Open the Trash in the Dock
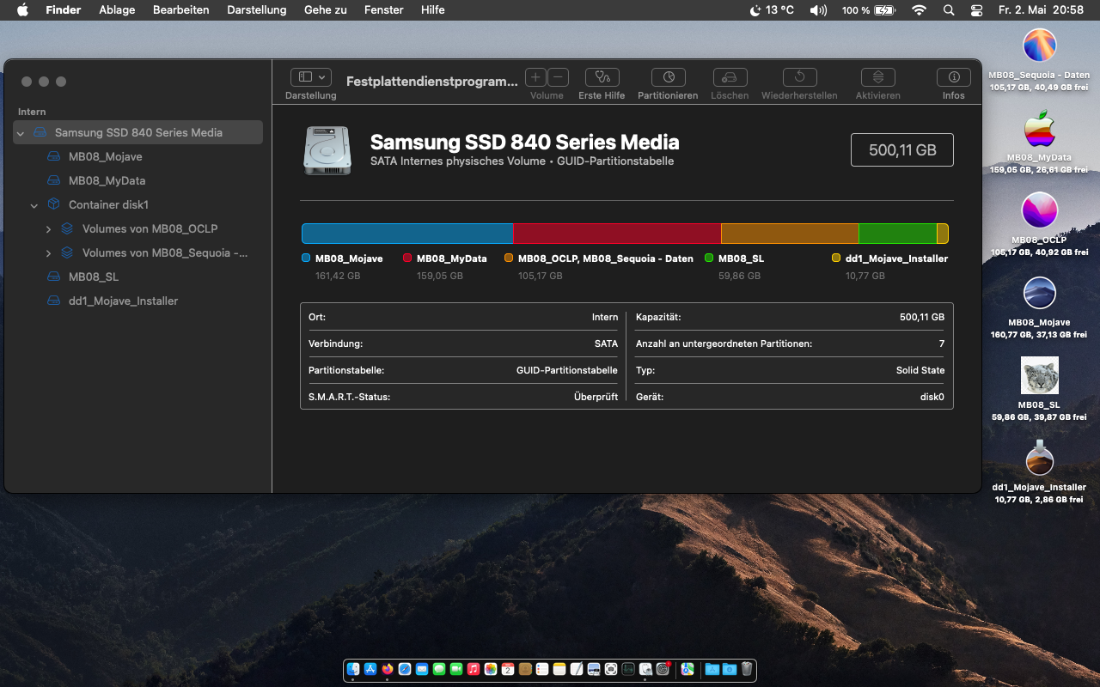Screen dimensions: 1100x687 [747, 669]
